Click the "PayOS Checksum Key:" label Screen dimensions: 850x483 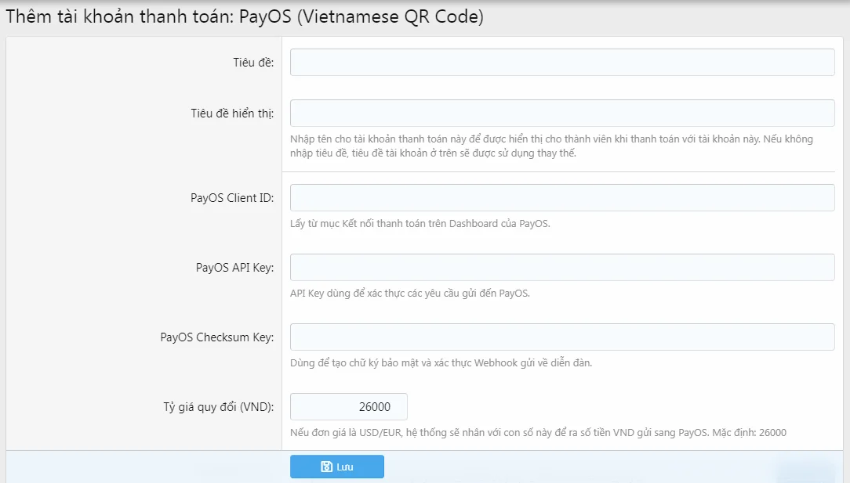(217, 337)
